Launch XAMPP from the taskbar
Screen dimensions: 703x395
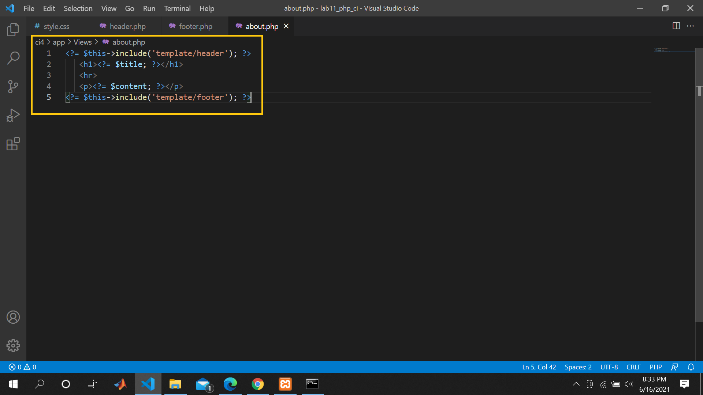[285, 384]
